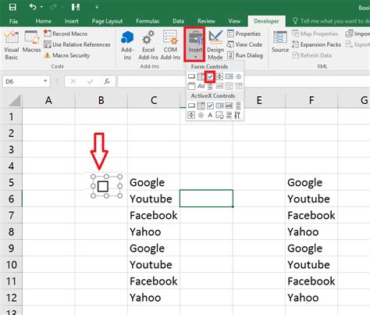Select cell F7 containing Facebook
This screenshot has width=370, height=315.
[311, 216]
